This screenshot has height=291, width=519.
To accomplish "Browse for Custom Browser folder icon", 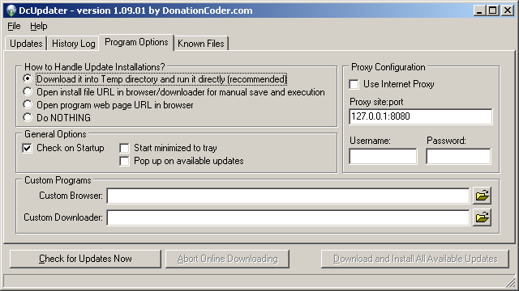I will click(x=482, y=196).
